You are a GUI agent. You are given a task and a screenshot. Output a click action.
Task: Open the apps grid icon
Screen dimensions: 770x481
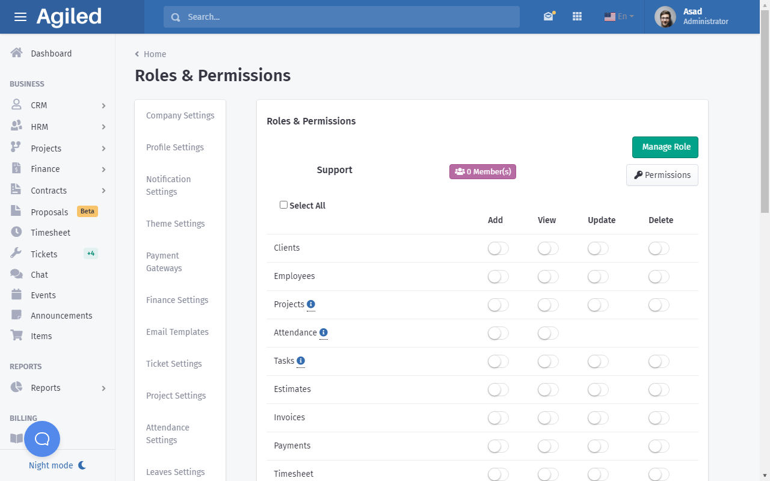(x=577, y=17)
